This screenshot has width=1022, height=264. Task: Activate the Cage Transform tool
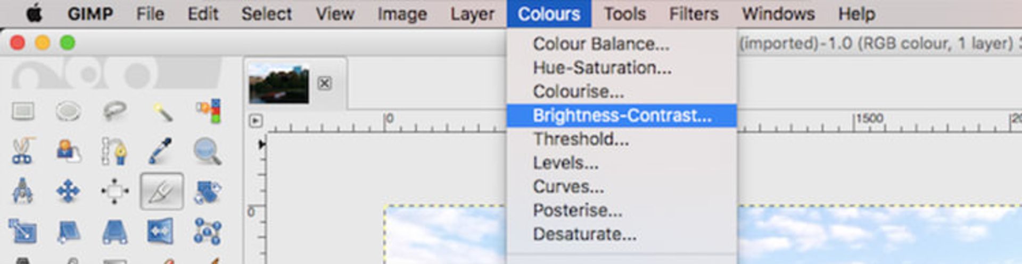208,232
